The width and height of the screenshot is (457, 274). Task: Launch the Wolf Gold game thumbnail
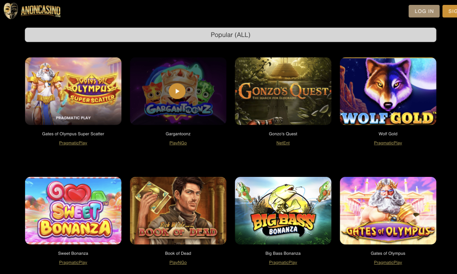(388, 91)
